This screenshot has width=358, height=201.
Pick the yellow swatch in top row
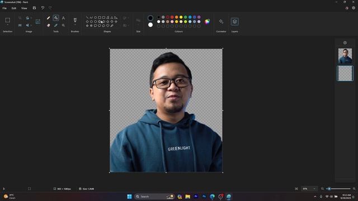coord(181,17)
